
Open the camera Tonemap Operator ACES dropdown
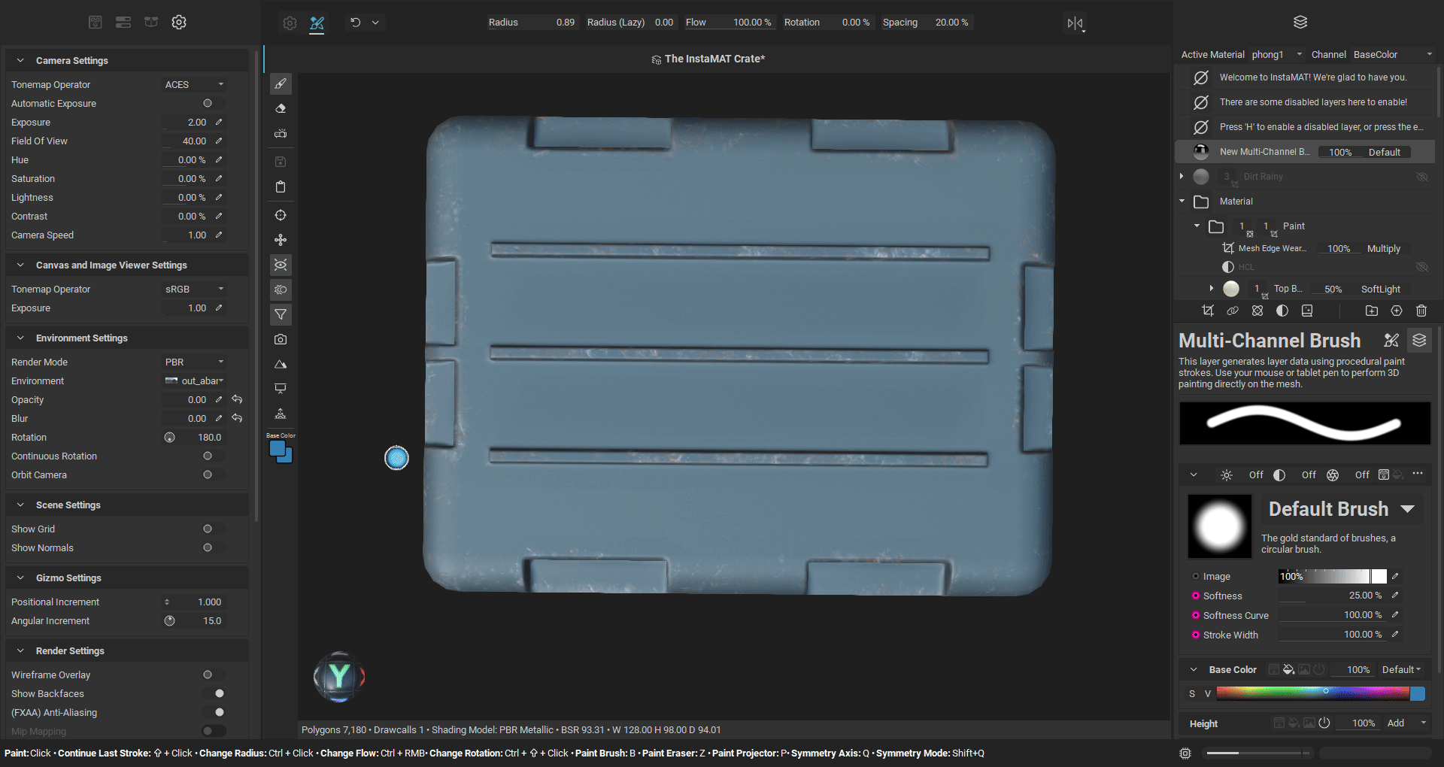(194, 84)
